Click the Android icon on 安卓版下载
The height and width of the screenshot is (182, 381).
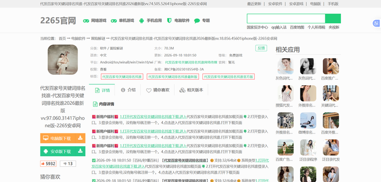(46, 151)
